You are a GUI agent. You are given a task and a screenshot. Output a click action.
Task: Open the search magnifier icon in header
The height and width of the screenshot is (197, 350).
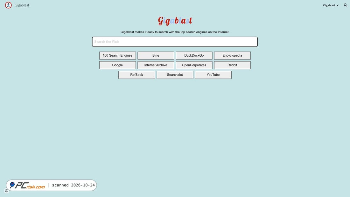(x=345, y=5)
